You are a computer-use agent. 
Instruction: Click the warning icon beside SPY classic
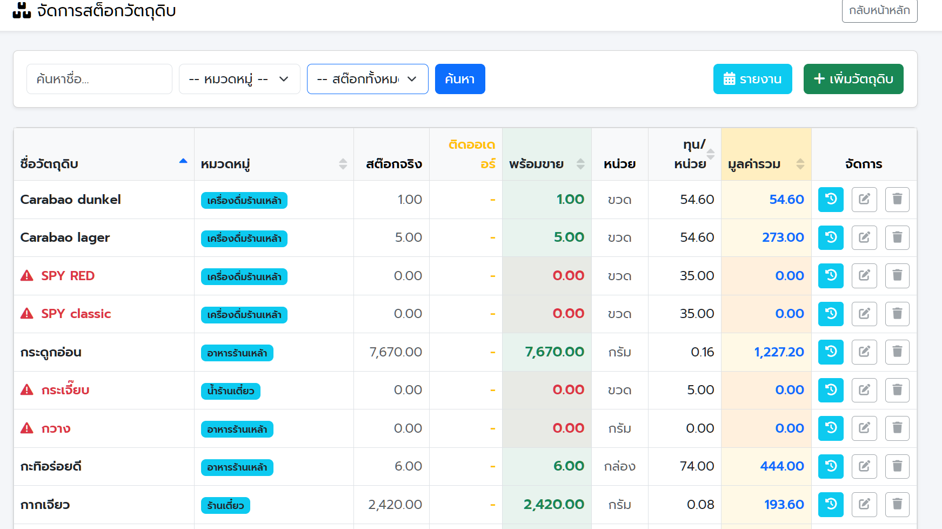(x=27, y=314)
